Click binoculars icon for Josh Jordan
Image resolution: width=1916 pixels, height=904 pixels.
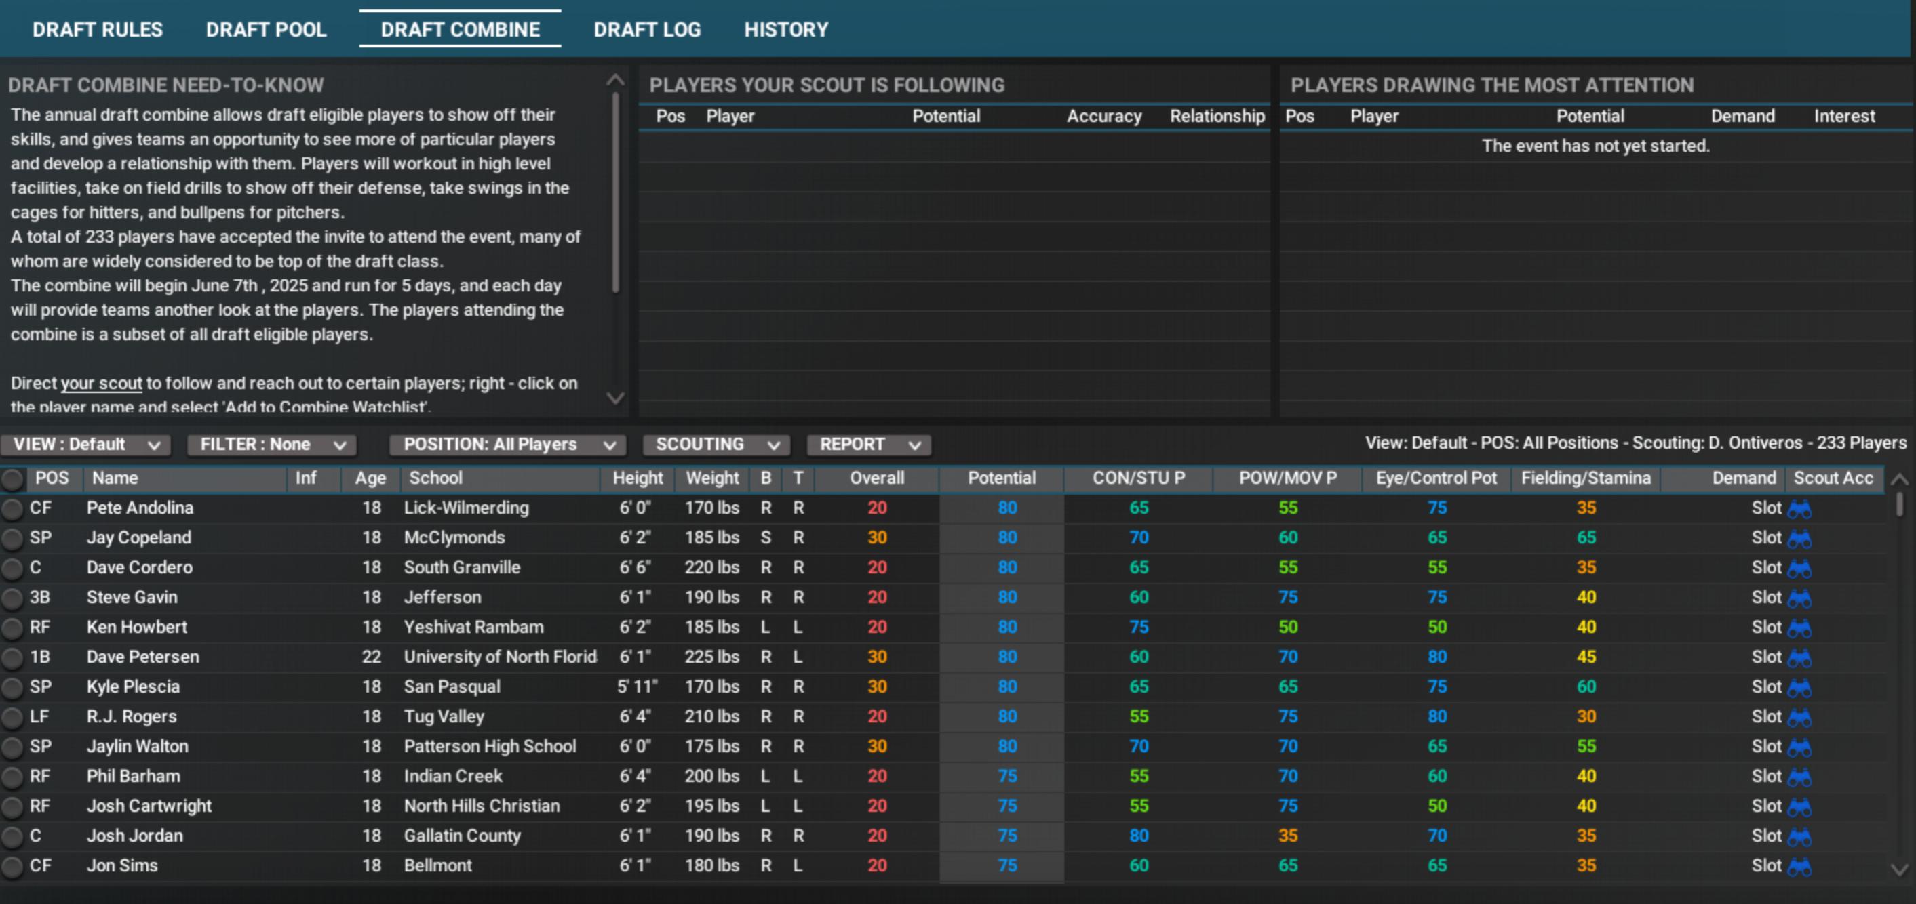(x=1799, y=837)
